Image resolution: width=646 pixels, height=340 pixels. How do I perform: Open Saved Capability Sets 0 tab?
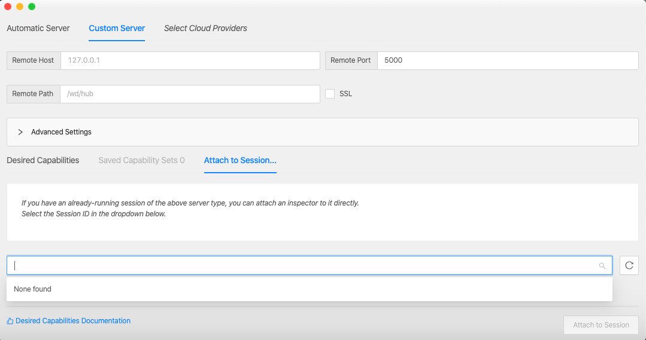point(142,160)
